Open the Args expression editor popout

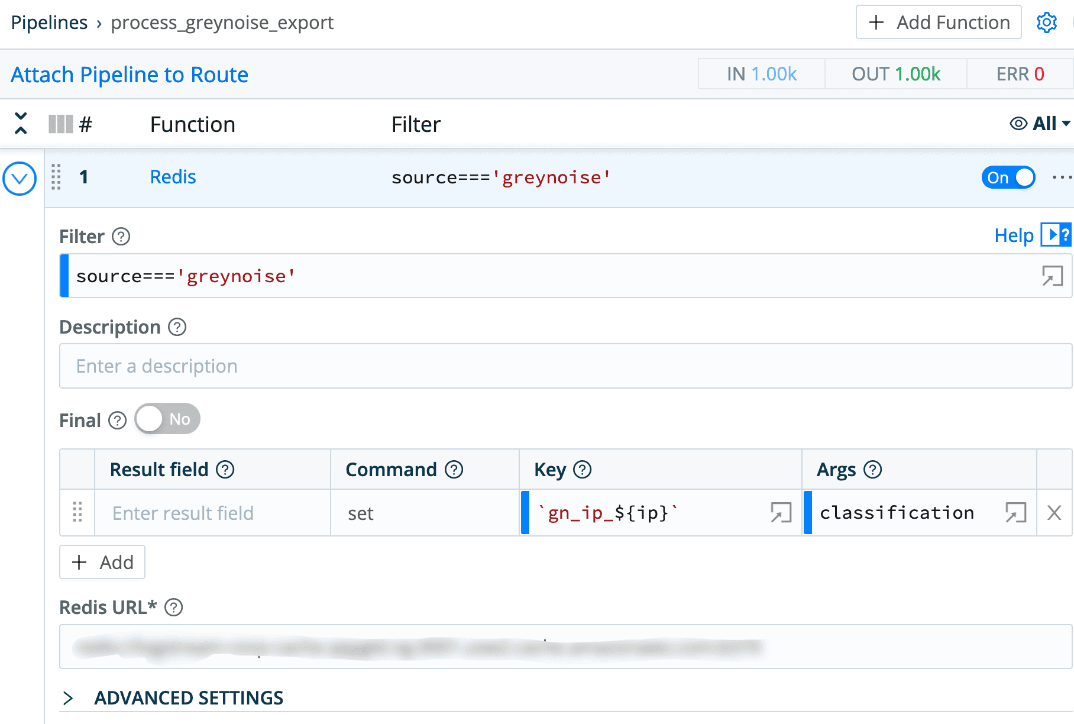coord(1015,512)
